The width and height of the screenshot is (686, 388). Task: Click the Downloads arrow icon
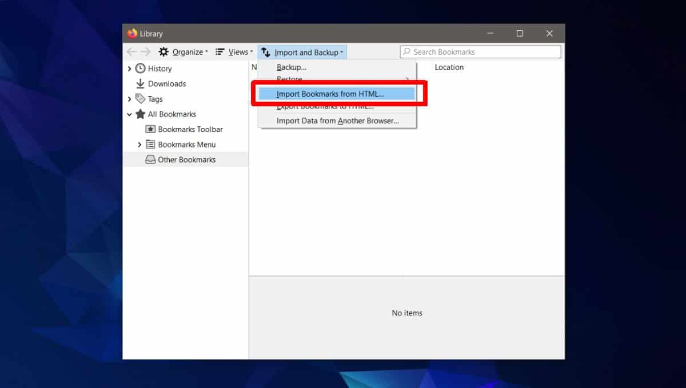[140, 83]
